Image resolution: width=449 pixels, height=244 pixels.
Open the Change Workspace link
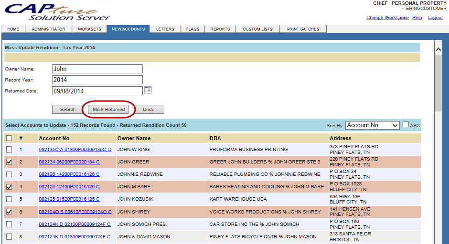[x=387, y=18]
